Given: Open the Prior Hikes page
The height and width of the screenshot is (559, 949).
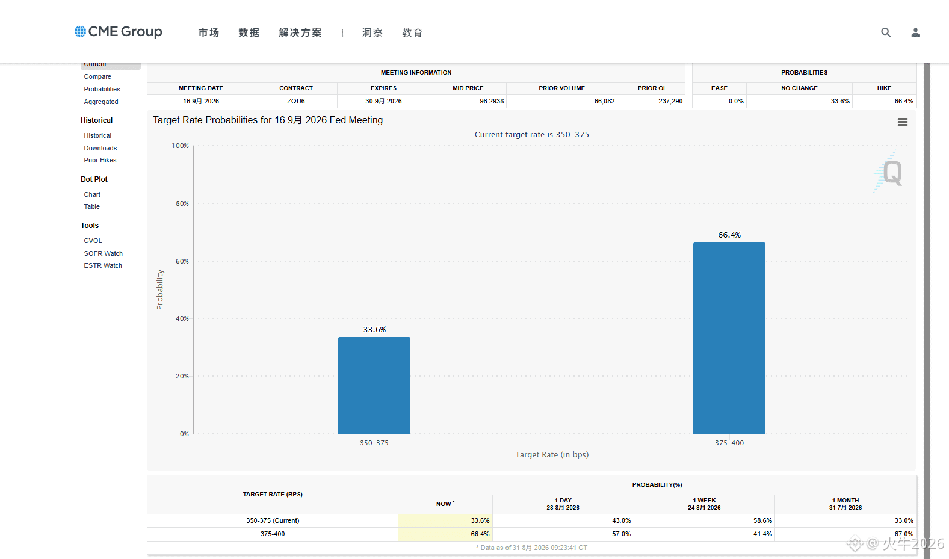Looking at the screenshot, I should [100, 160].
